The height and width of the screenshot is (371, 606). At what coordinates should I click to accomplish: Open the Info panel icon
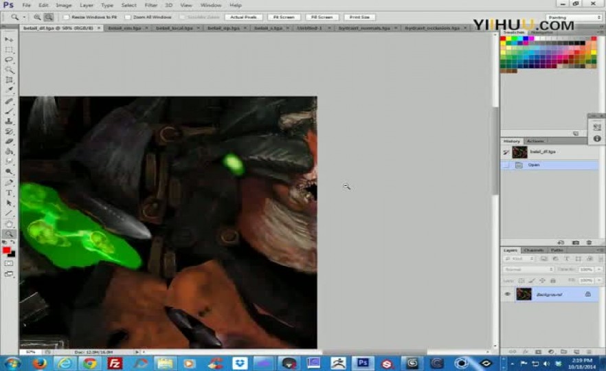(x=597, y=138)
